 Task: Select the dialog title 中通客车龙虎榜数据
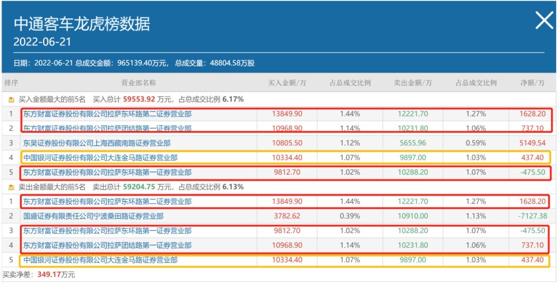(82, 24)
